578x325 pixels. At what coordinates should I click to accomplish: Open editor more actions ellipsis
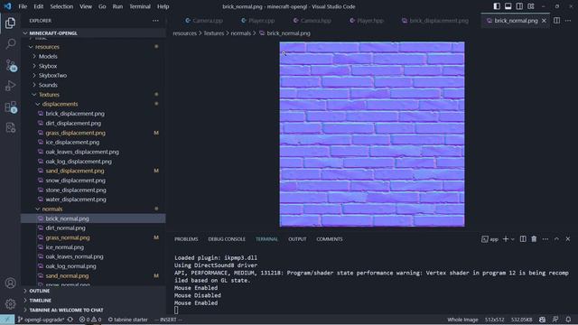568,21
